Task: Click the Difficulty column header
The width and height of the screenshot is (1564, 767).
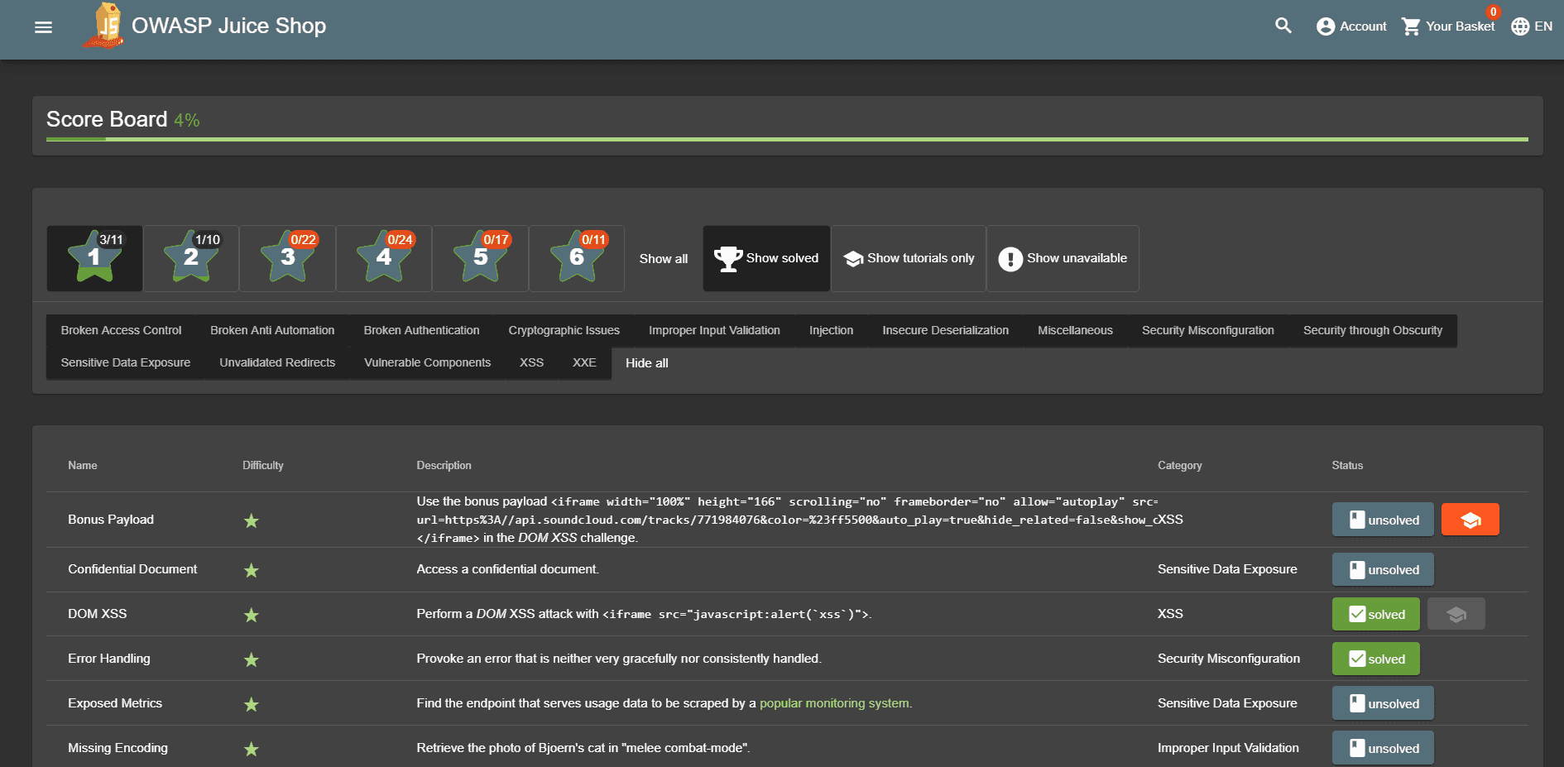Action: [x=263, y=466]
